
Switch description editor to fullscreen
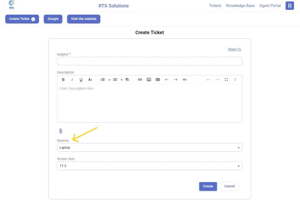click(x=226, y=80)
